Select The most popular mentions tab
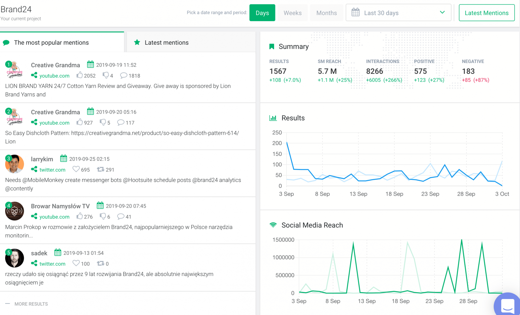The width and height of the screenshot is (520, 315). [62, 43]
